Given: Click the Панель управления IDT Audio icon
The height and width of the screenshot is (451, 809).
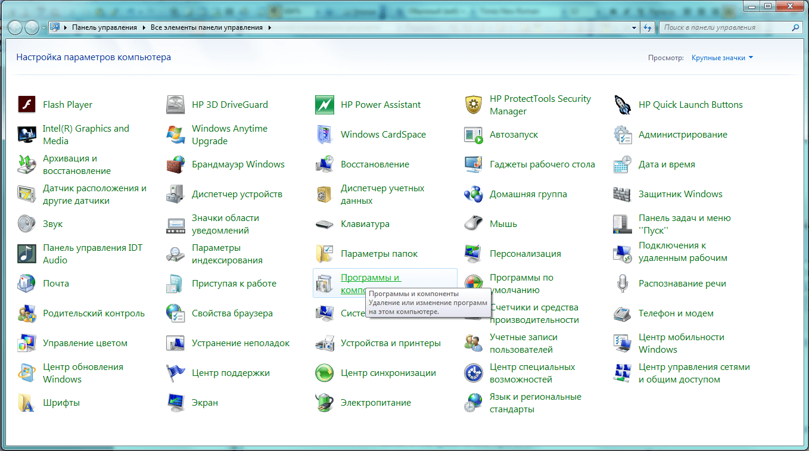Looking at the screenshot, I should click(27, 254).
